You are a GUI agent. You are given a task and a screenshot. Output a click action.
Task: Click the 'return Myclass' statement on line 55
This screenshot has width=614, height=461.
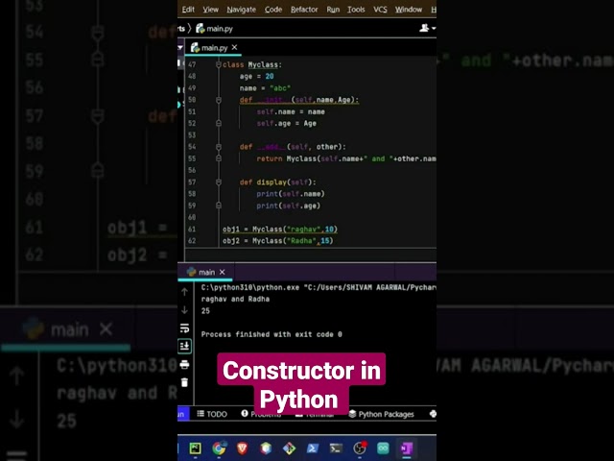346,158
